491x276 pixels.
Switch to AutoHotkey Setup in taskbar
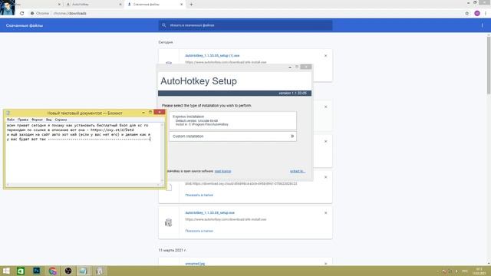click(99, 271)
